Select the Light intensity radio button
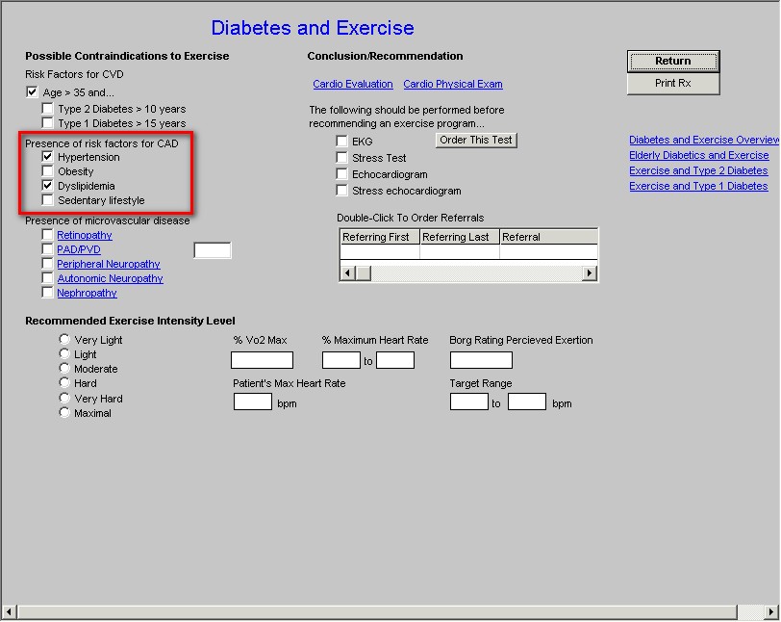Viewport: 781px width, 622px height. click(x=64, y=354)
